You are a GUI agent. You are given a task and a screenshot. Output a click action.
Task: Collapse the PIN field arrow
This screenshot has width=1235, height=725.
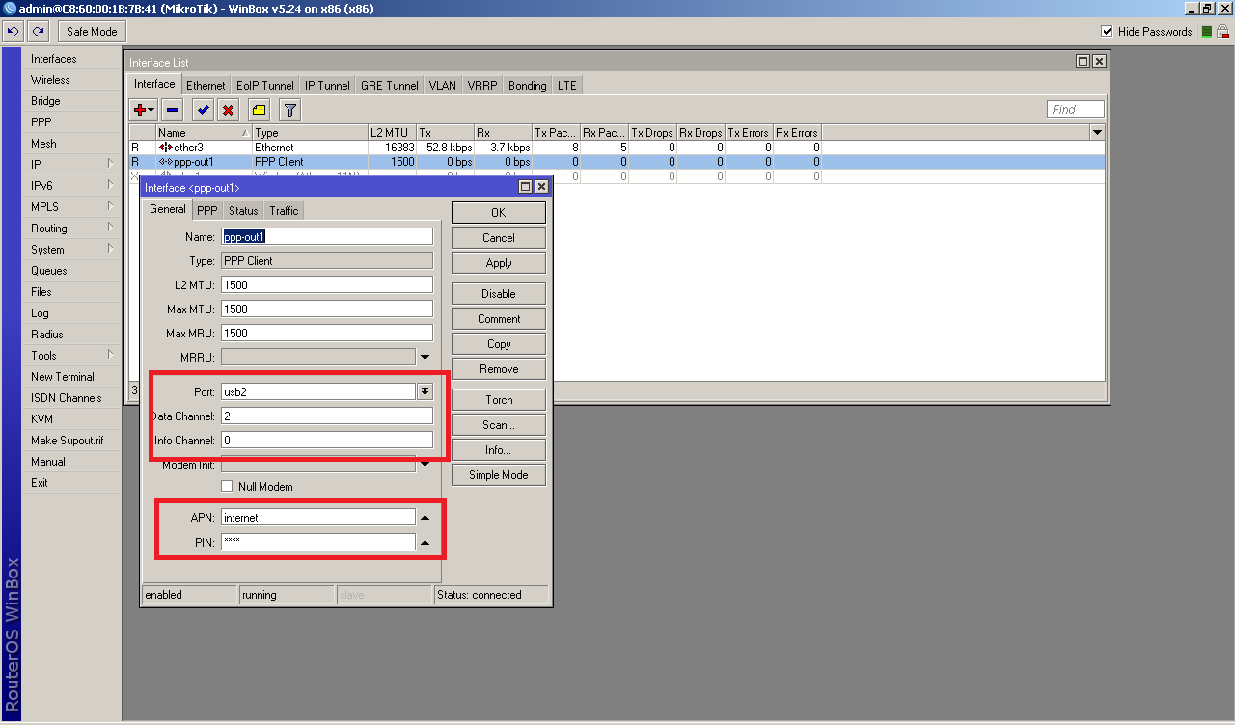[425, 542]
